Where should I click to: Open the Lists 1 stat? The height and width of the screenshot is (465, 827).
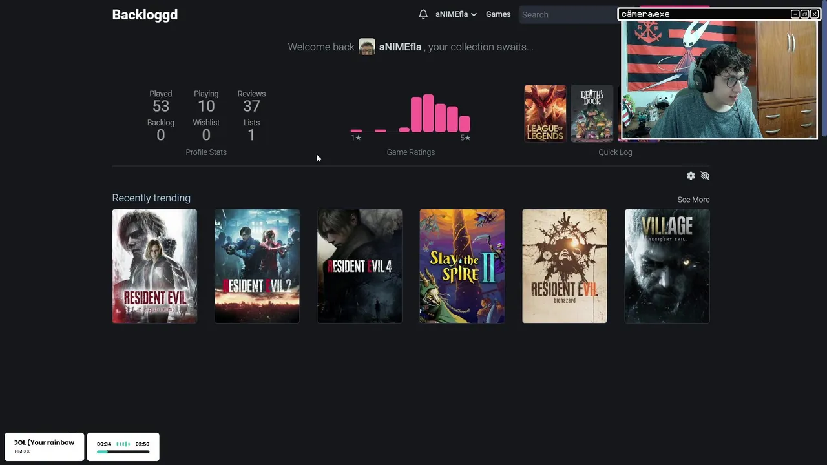pyautogui.click(x=251, y=130)
